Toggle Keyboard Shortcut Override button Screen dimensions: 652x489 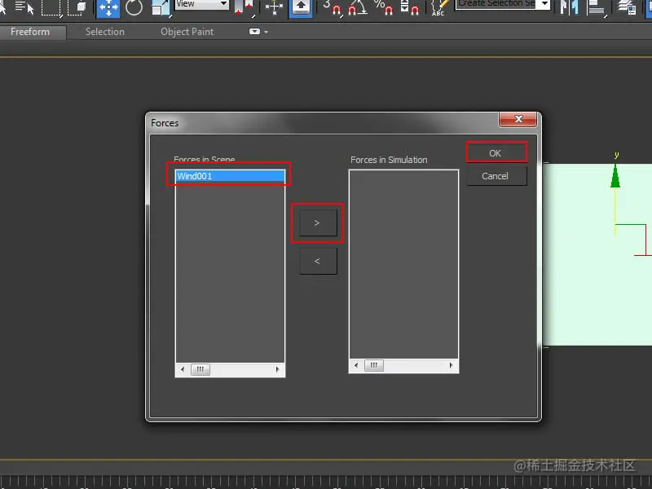(x=301, y=7)
